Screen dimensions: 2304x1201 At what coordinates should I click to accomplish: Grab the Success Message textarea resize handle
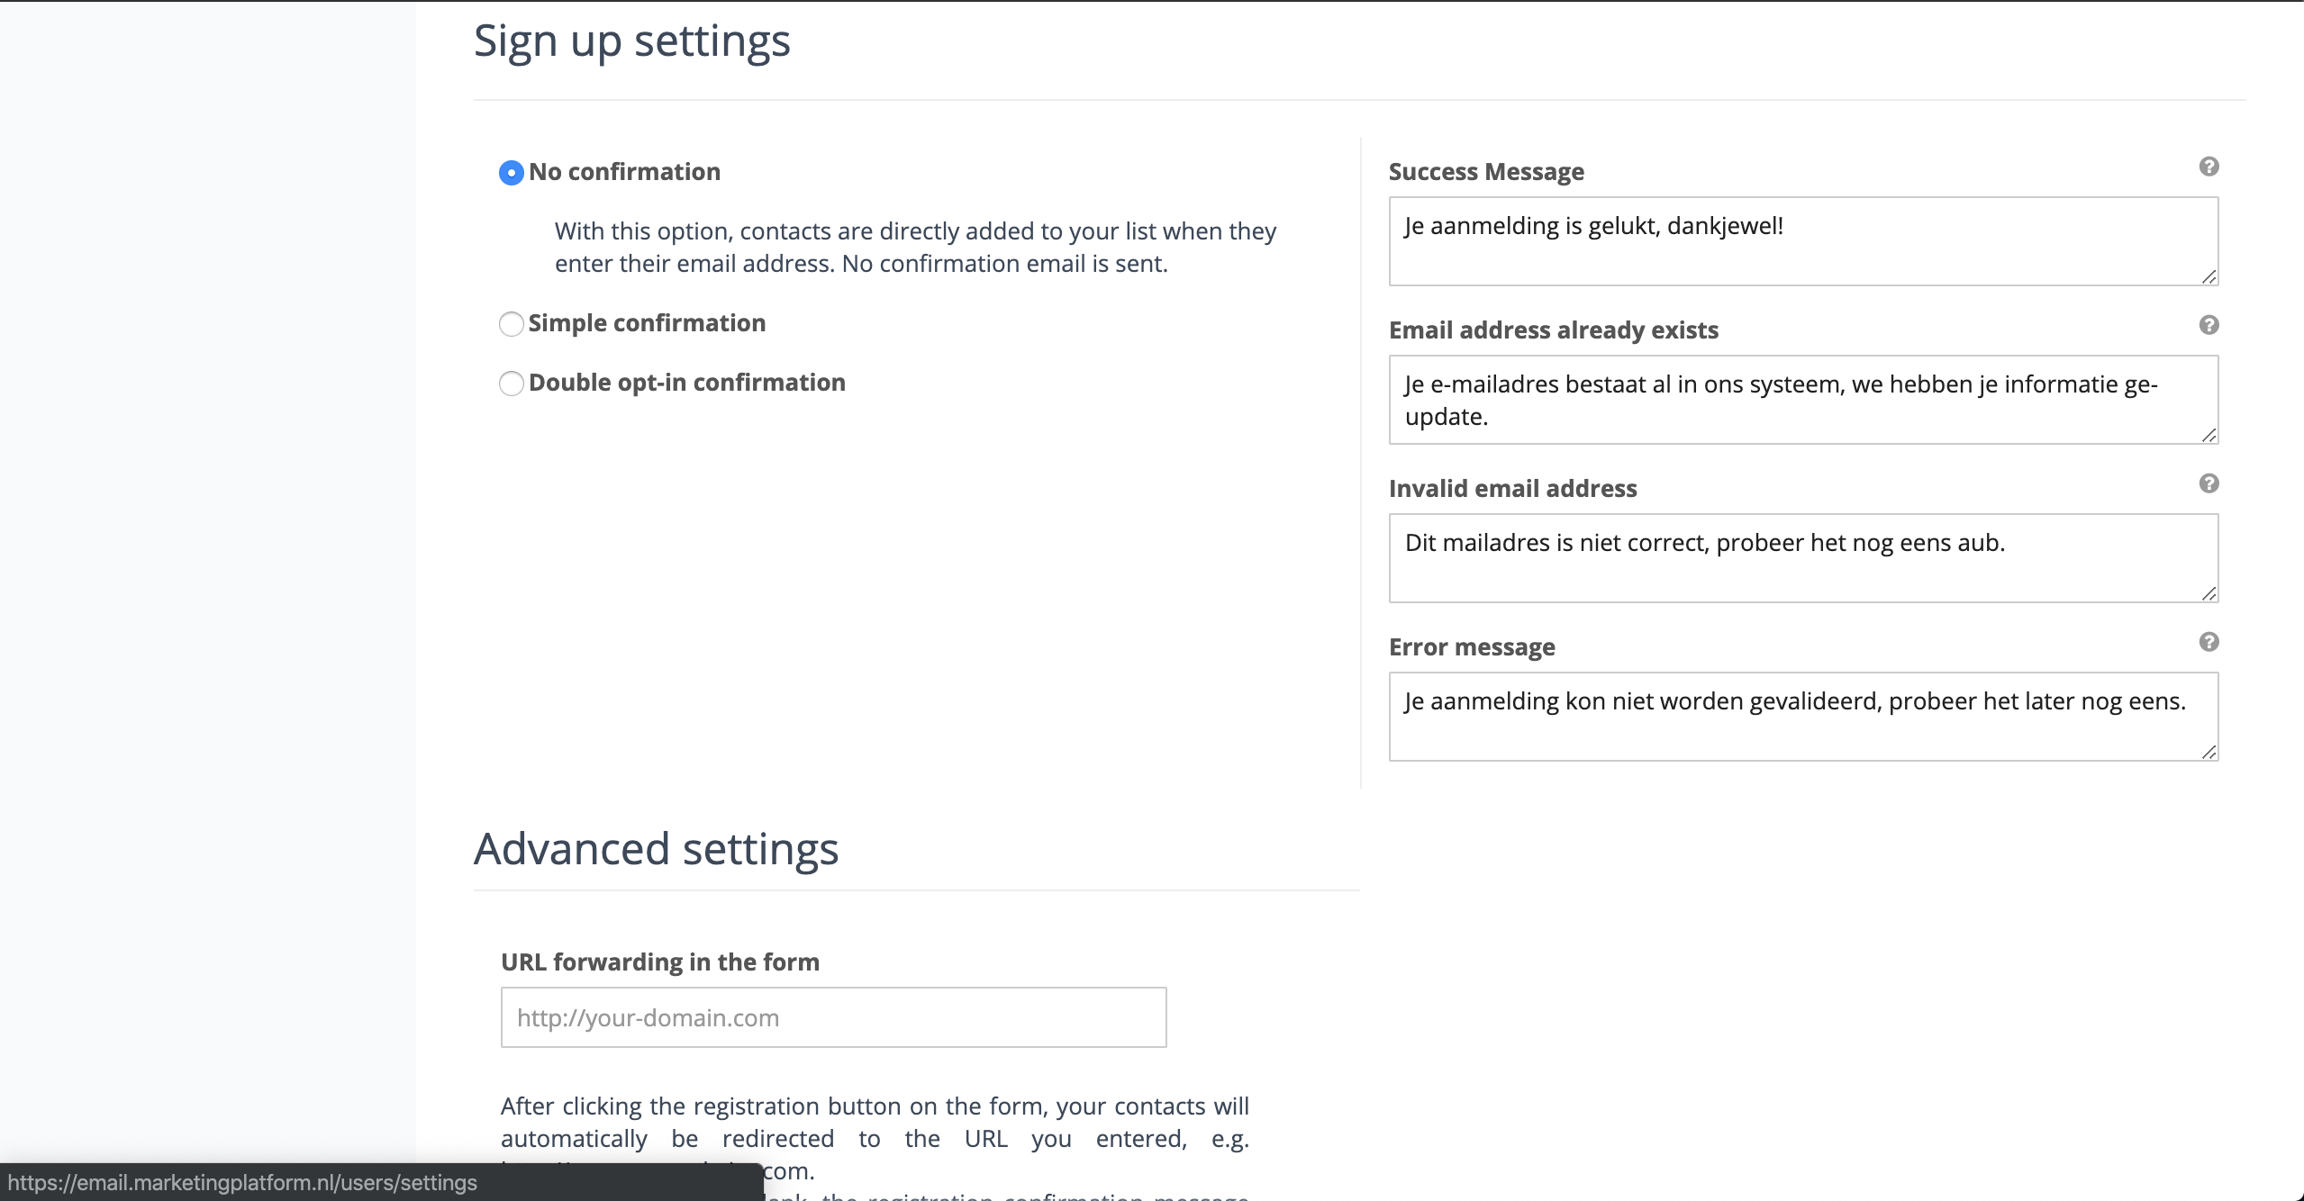click(2209, 276)
